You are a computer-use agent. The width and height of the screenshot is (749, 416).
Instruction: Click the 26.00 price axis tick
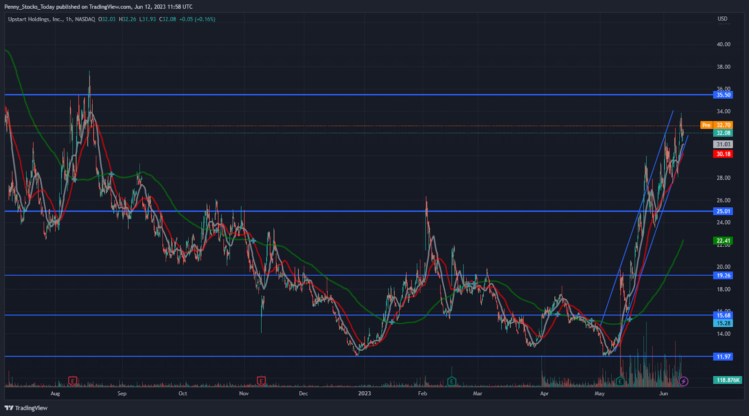click(723, 200)
